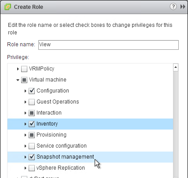This screenshot has height=178, width=188.
Task: Click the privilege list scroll-up arrow
Action: (176, 67)
